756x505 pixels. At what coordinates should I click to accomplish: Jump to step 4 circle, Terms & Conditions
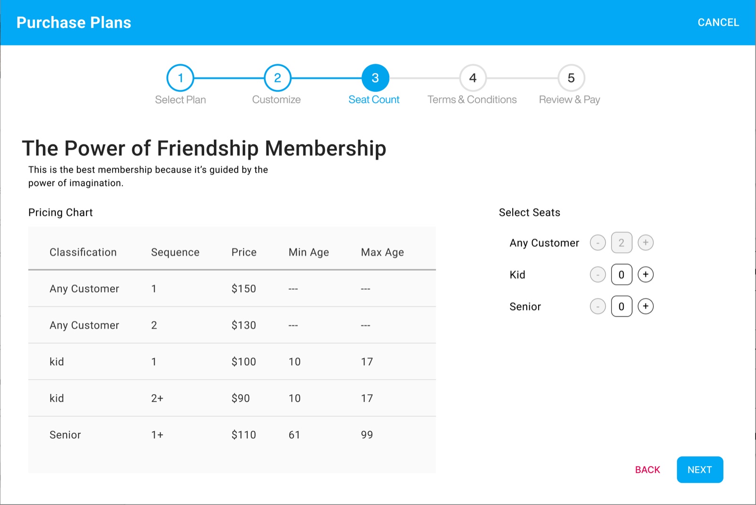pyautogui.click(x=473, y=78)
